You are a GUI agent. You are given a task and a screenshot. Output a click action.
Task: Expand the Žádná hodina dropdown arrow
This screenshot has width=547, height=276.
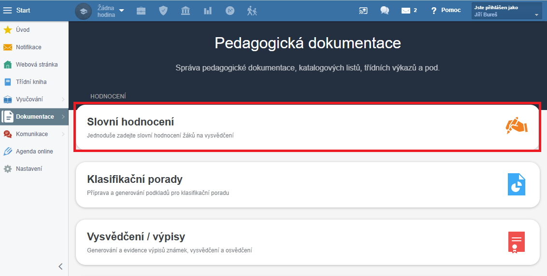click(x=121, y=11)
